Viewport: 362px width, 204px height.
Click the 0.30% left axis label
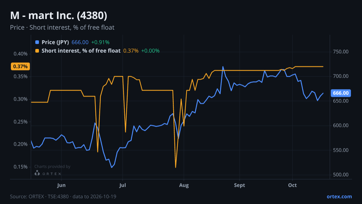tap(21, 99)
